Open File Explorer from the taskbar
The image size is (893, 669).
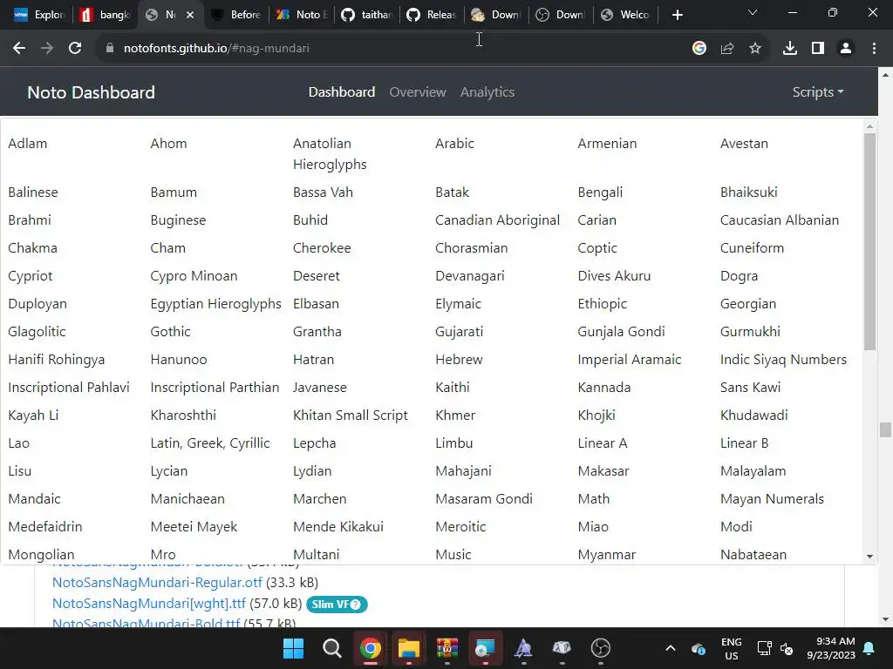click(408, 648)
